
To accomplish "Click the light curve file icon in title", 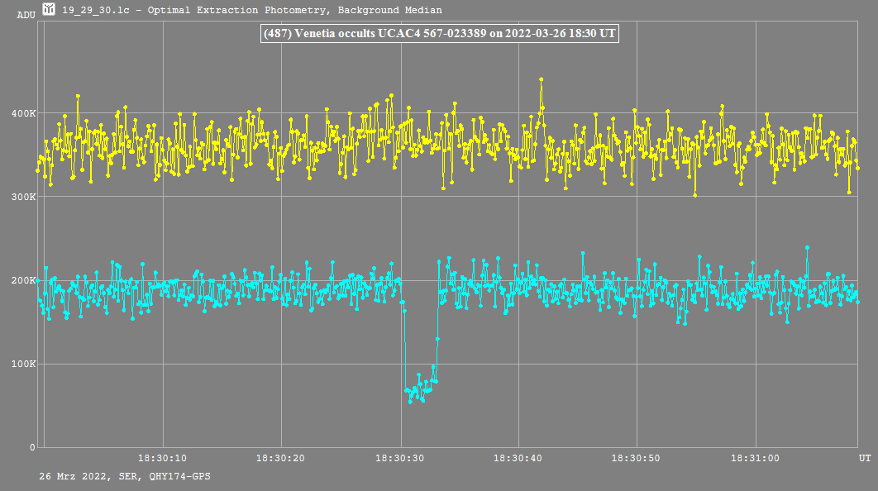I will tap(50, 10).
